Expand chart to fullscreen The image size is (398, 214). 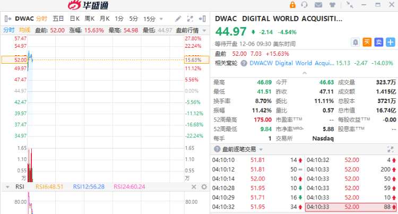pos(190,19)
